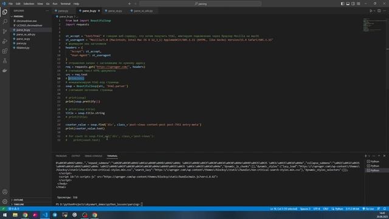This screenshot has width=389, height=219.
Task: Click the command center search box
Action: pos(201,4)
